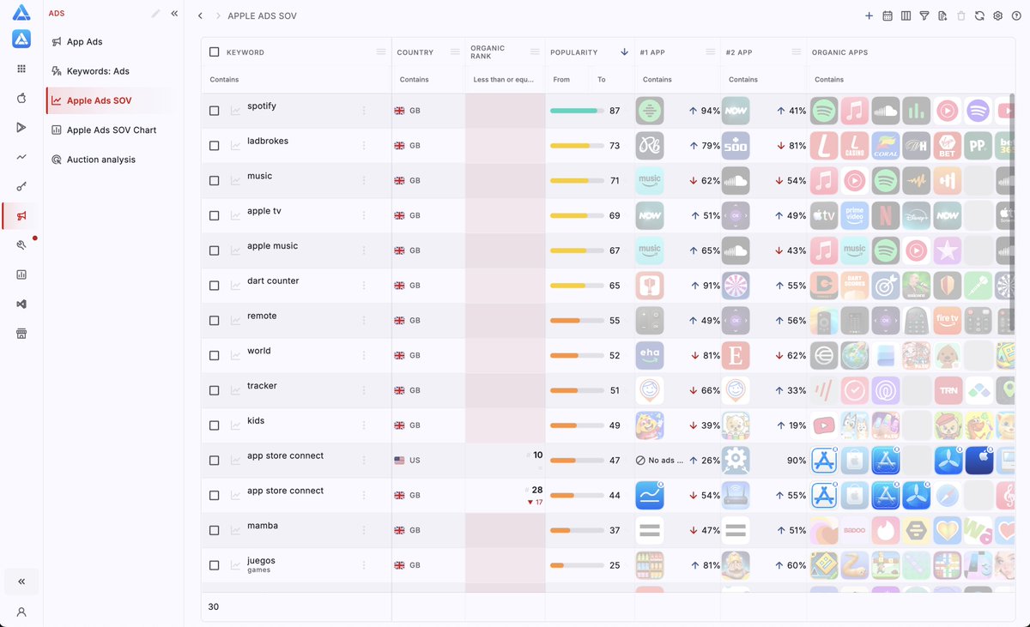The width and height of the screenshot is (1030, 627).
Task: Click the Popularity To filter field
Action: click(612, 80)
